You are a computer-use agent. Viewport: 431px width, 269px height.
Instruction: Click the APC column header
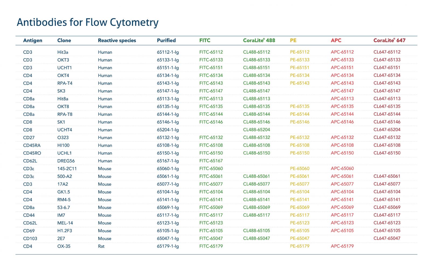click(336, 40)
